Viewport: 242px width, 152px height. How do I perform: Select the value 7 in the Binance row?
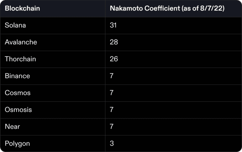click(x=112, y=76)
